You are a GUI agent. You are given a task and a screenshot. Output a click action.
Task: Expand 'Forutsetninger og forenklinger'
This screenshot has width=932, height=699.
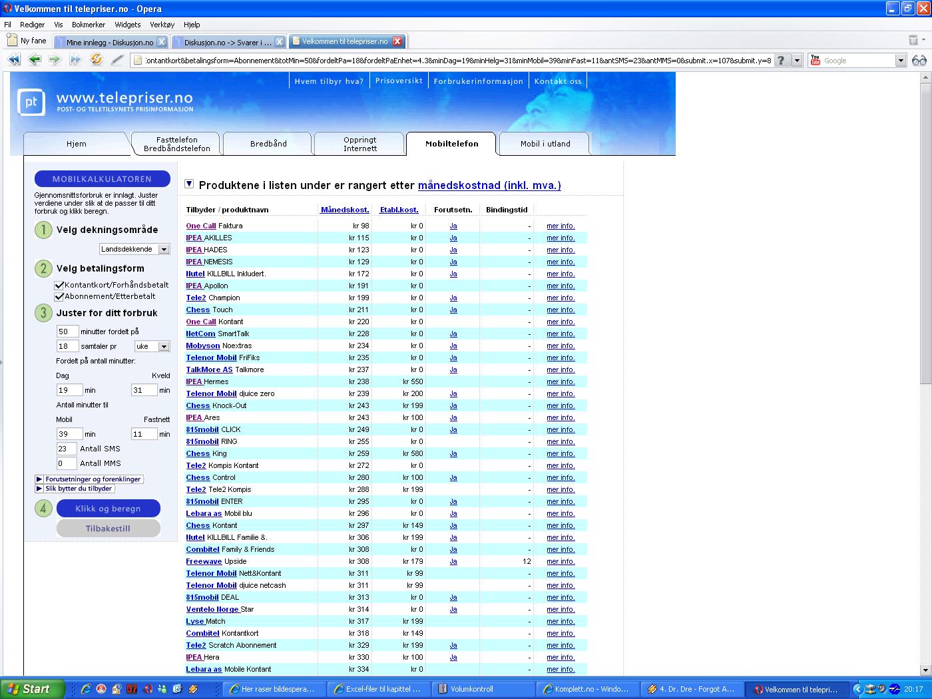[89, 479]
